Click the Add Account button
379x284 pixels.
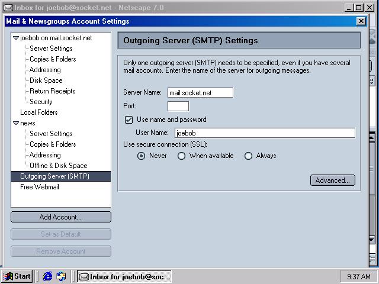(x=61, y=217)
